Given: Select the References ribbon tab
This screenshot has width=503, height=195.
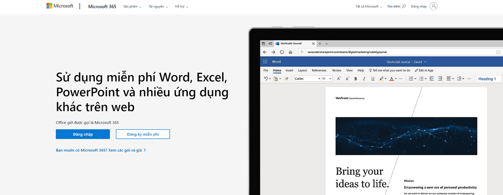Looking at the screenshot, I should (x=319, y=70).
